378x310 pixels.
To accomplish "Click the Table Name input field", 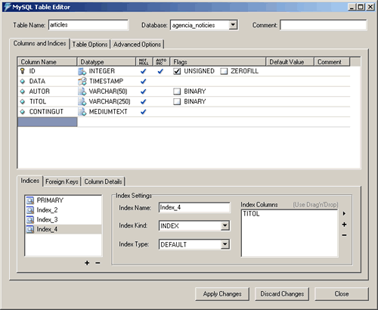I will coord(88,25).
